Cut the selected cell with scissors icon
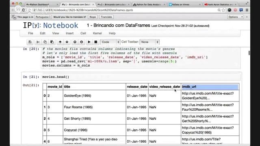260x146 pixels. click(x=38, y=42)
